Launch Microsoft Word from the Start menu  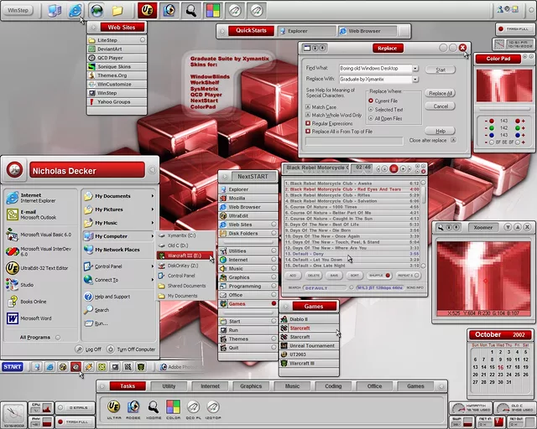tap(12, 318)
